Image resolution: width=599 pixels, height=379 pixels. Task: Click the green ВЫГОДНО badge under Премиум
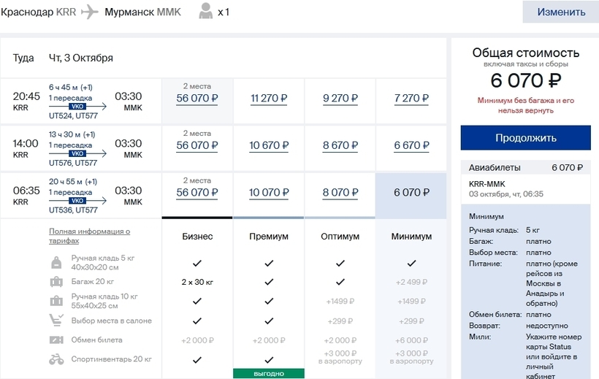[268, 374]
